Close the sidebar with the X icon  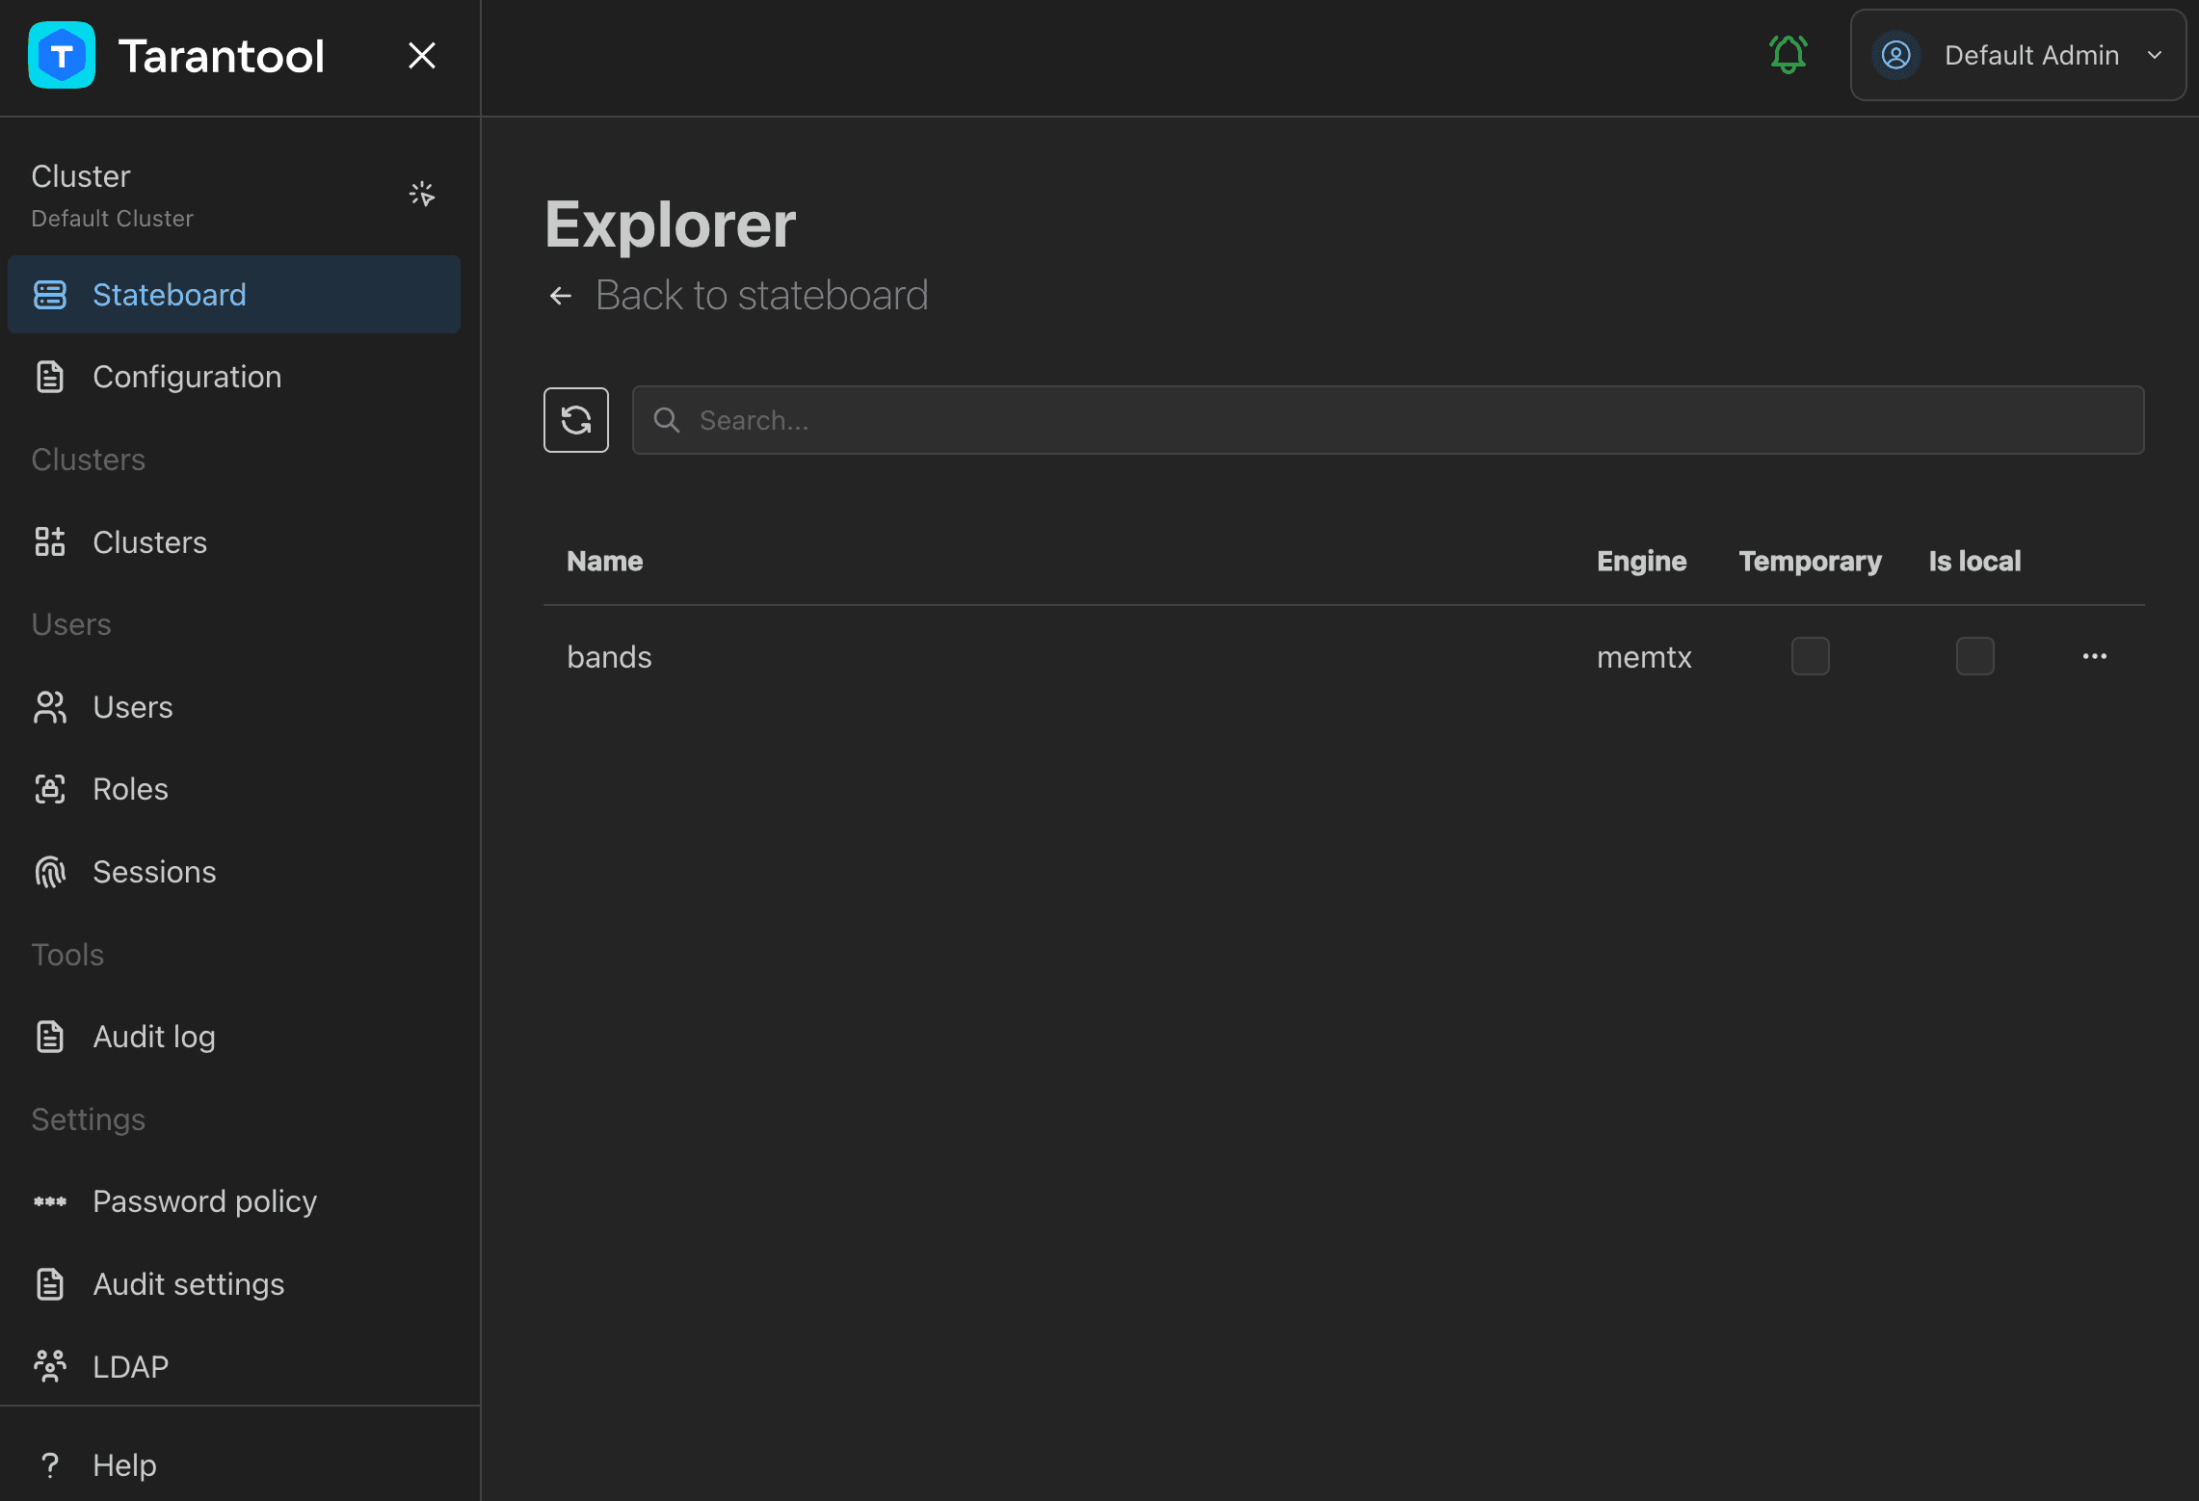(422, 55)
